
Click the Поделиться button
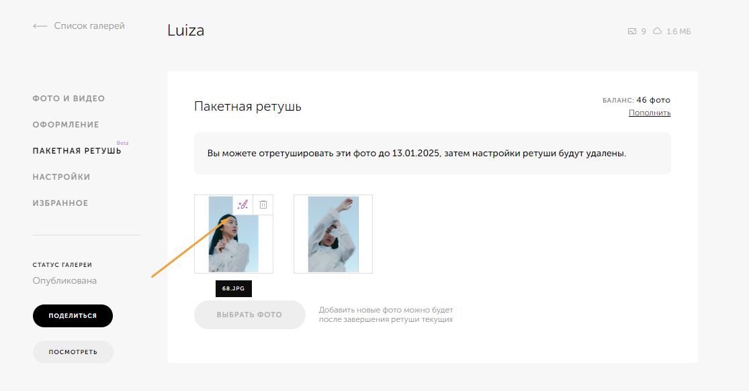(73, 316)
